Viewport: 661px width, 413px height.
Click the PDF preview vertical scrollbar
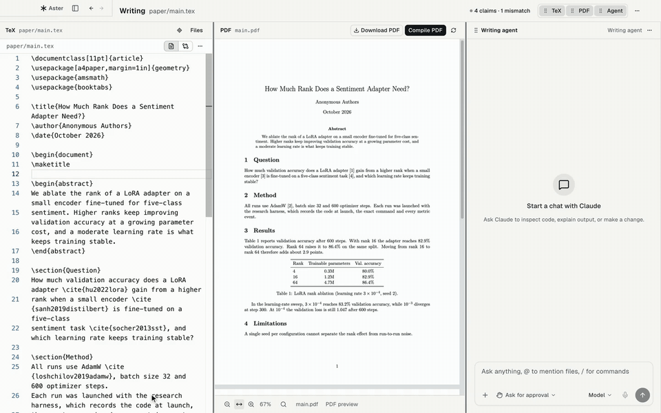pyautogui.click(x=462, y=129)
